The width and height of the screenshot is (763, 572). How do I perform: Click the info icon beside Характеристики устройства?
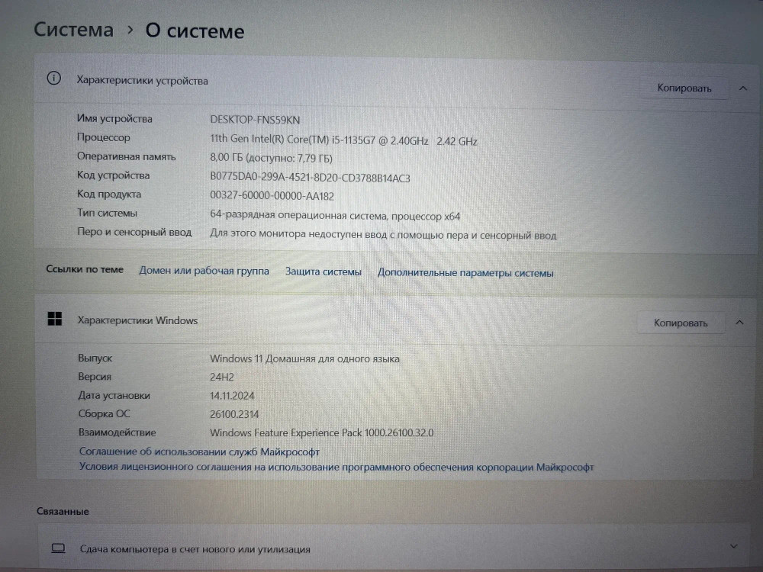point(53,79)
